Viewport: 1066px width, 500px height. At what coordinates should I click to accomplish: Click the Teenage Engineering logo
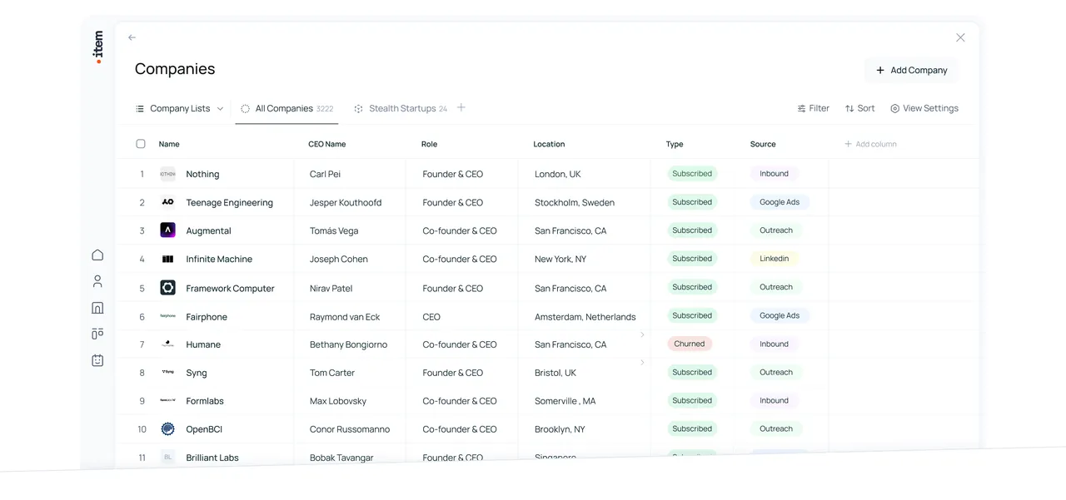167,202
